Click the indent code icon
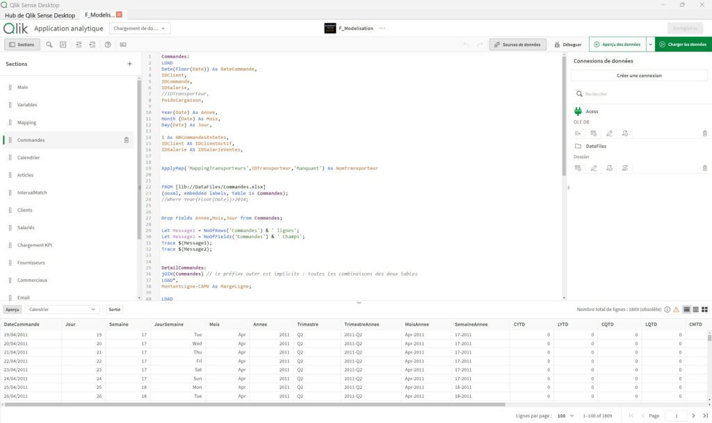712x423 pixels. 79,44
